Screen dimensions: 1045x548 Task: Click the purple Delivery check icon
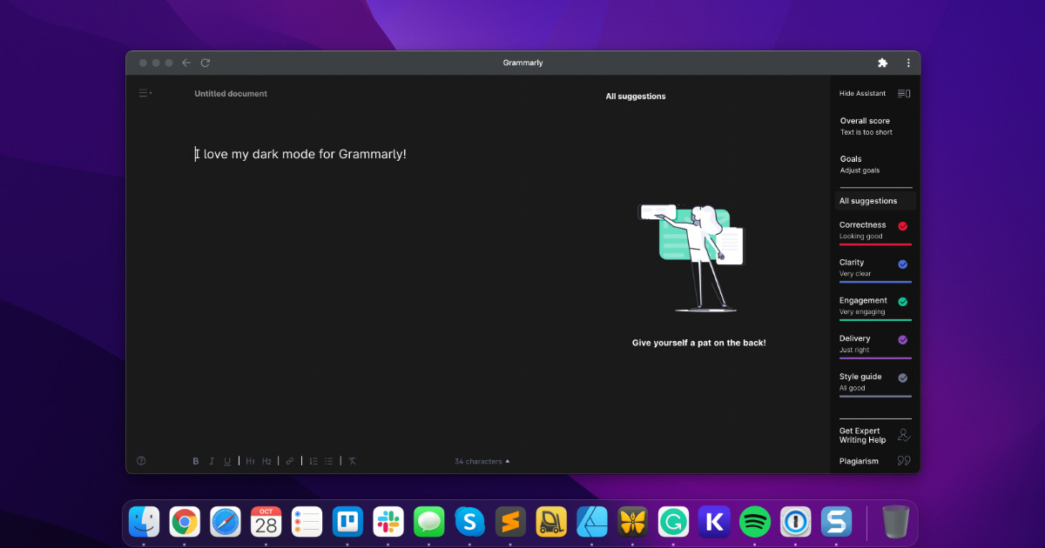click(x=903, y=340)
